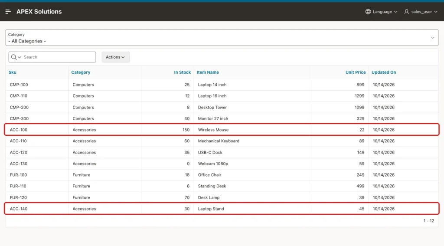
Task: Select the CMP-300 cell
Action: pos(37,118)
